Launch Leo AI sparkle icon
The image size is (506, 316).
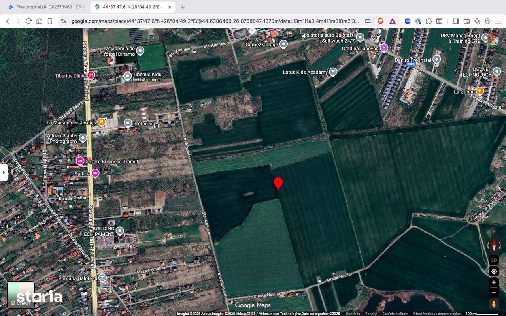[477, 21]
